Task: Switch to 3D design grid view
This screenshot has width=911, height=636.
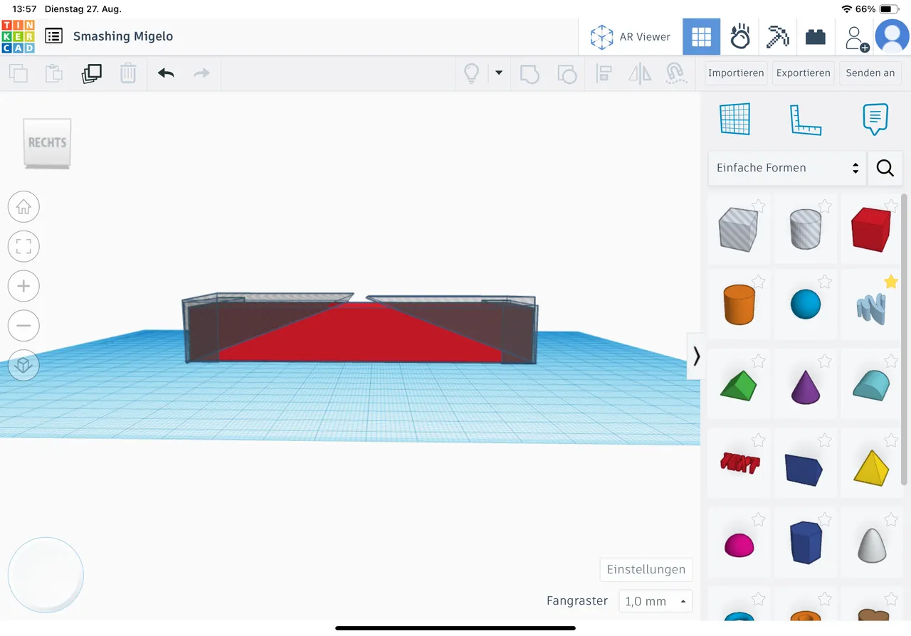Action: pos(701,37)
